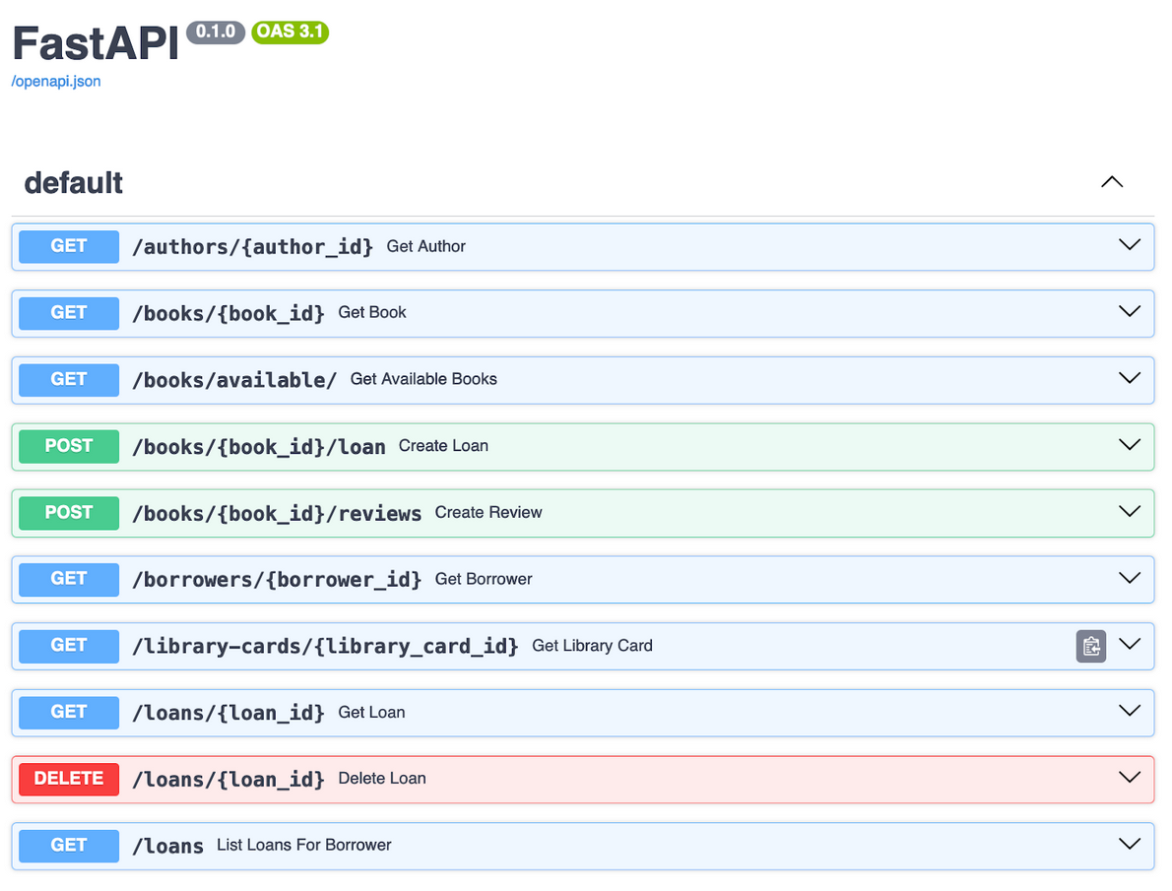The image size is (1172, 891).
Task: Expand the Create Review endpoint chevron
Action: (x=1129, y=511)
